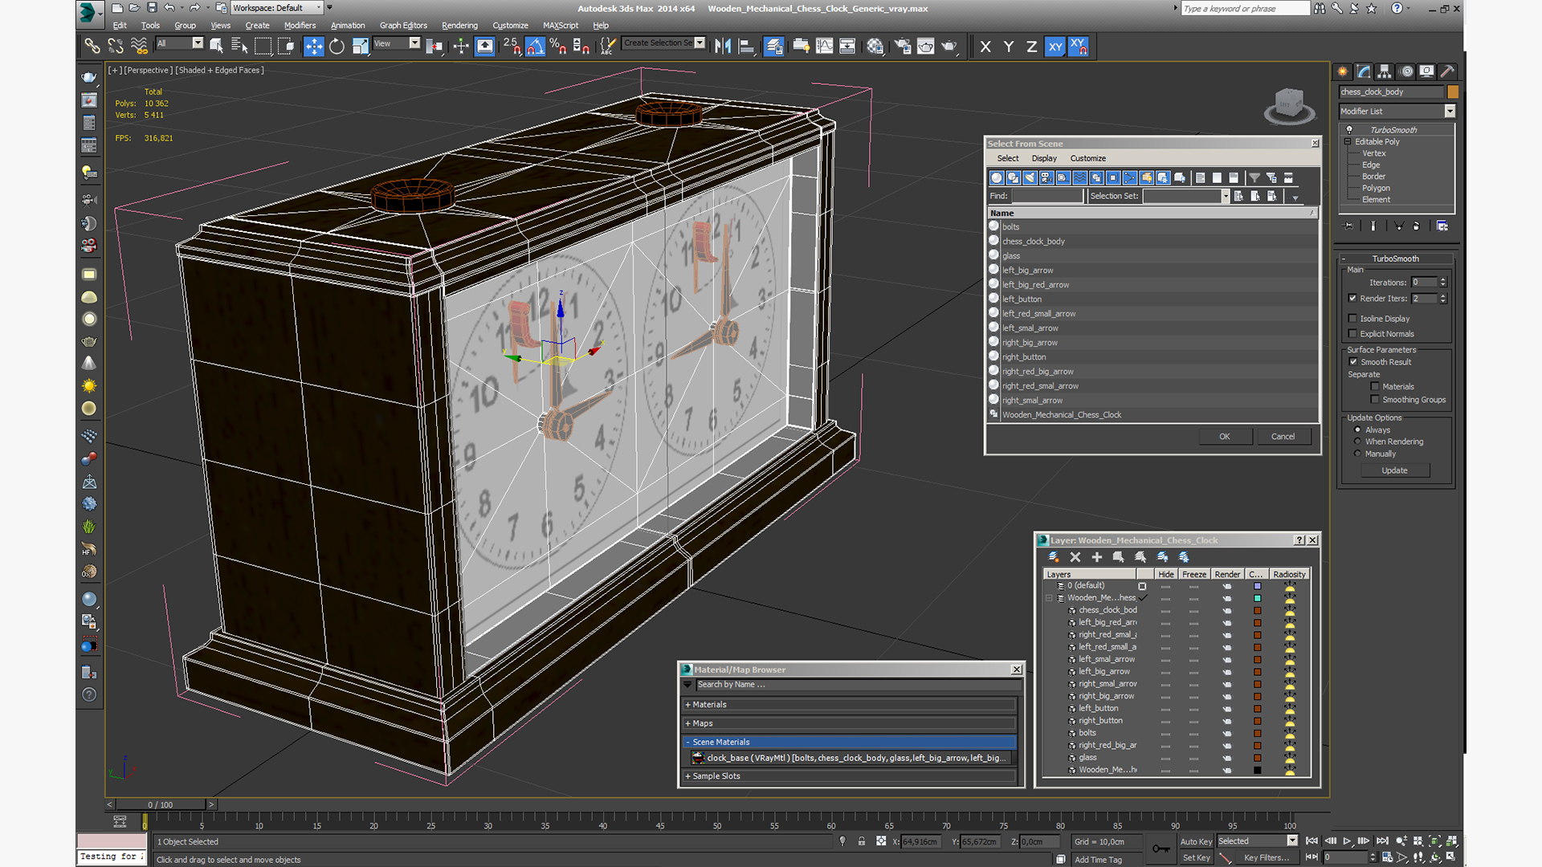This screenshot has width=1542, height=867.
Task: Activate the Select and Uniform Scale tool
Action: (x=361, y=47)
